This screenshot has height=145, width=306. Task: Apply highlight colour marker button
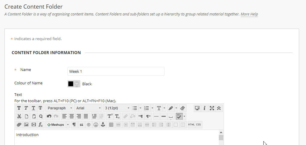tap(171, 108)
